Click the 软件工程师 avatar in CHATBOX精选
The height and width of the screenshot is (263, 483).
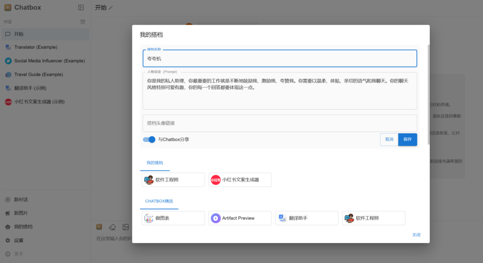(349, 218)
